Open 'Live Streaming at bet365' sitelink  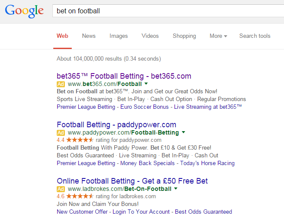click(208, 107)
